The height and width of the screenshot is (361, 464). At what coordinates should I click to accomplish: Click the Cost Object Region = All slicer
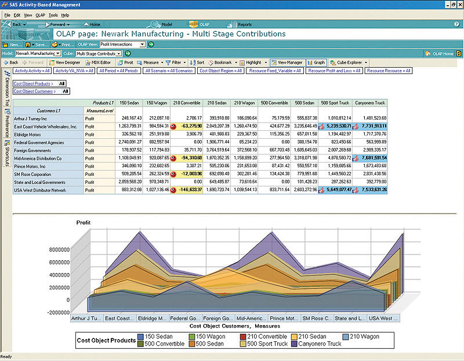click(x=221, y=71)
